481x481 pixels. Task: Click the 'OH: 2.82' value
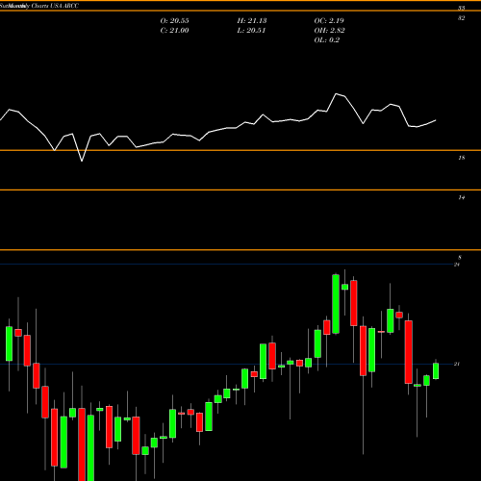pos(329,31)
